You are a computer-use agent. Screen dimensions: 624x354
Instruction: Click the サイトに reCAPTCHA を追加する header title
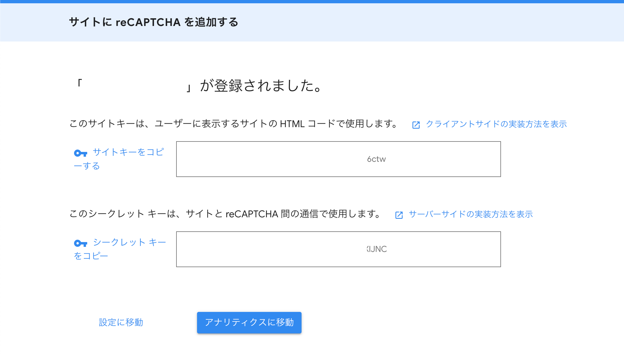[x=154, y=22]
